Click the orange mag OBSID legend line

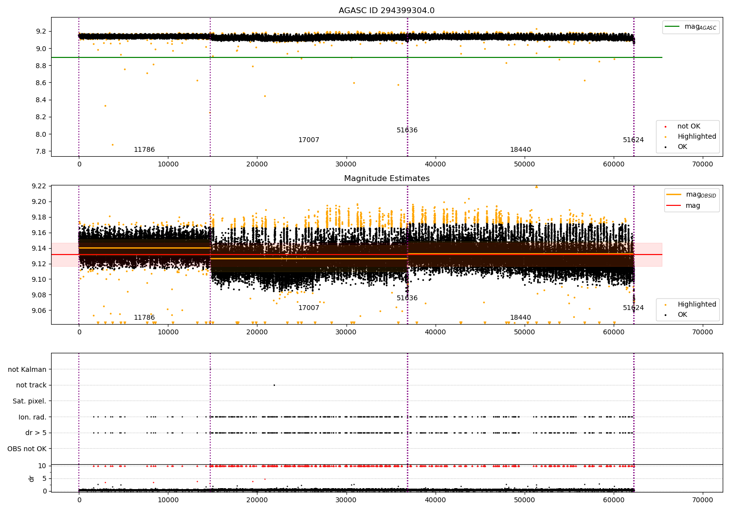click(x=675, y=195)
